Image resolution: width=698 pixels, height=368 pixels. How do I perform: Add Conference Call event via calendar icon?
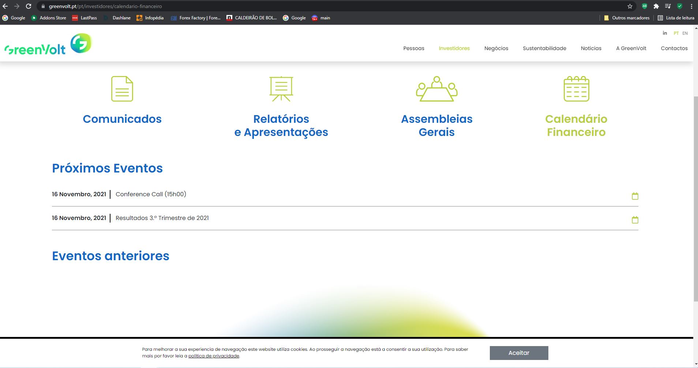[635, 196]
